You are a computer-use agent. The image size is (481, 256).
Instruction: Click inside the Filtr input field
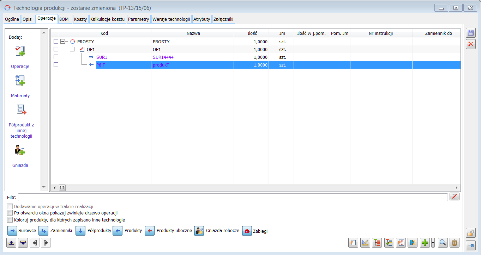[233, 197]
